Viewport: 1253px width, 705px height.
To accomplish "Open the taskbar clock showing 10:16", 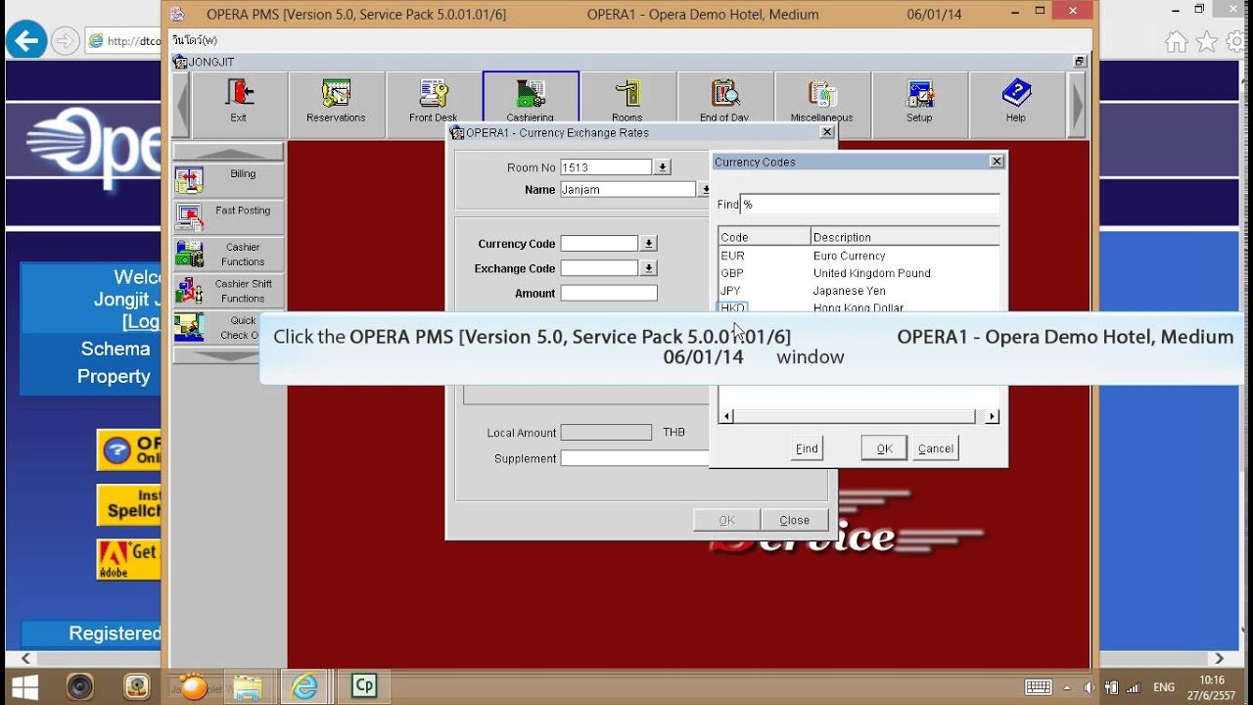I will pos(1212,686).
